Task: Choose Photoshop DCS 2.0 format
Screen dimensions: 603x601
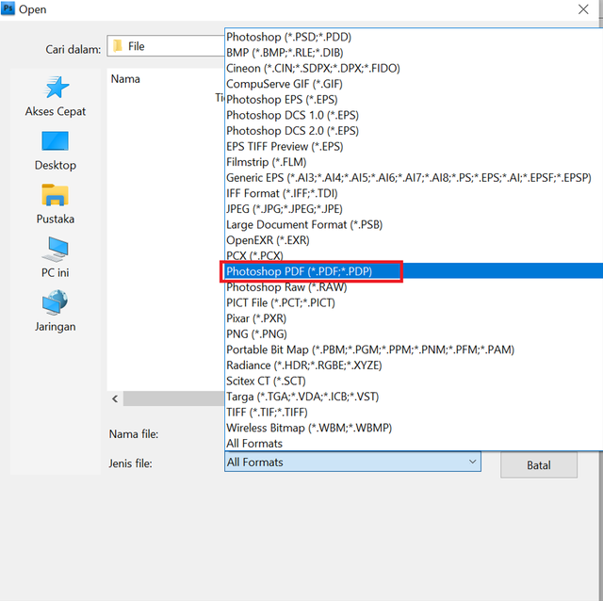Action: [414, 131]
